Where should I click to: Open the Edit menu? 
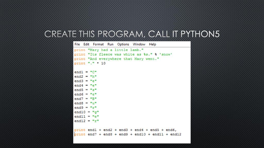point(86,44)
